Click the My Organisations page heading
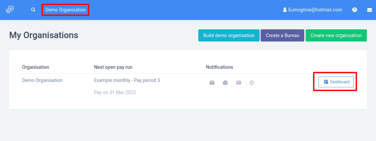 point(44,35)
